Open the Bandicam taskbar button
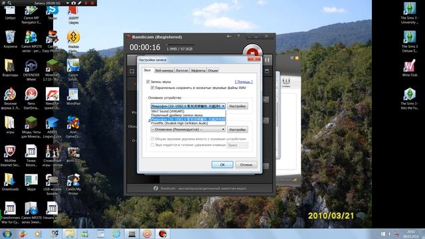Screen dimensions: 425x239 pyautogui.click(x=163, y=234)
